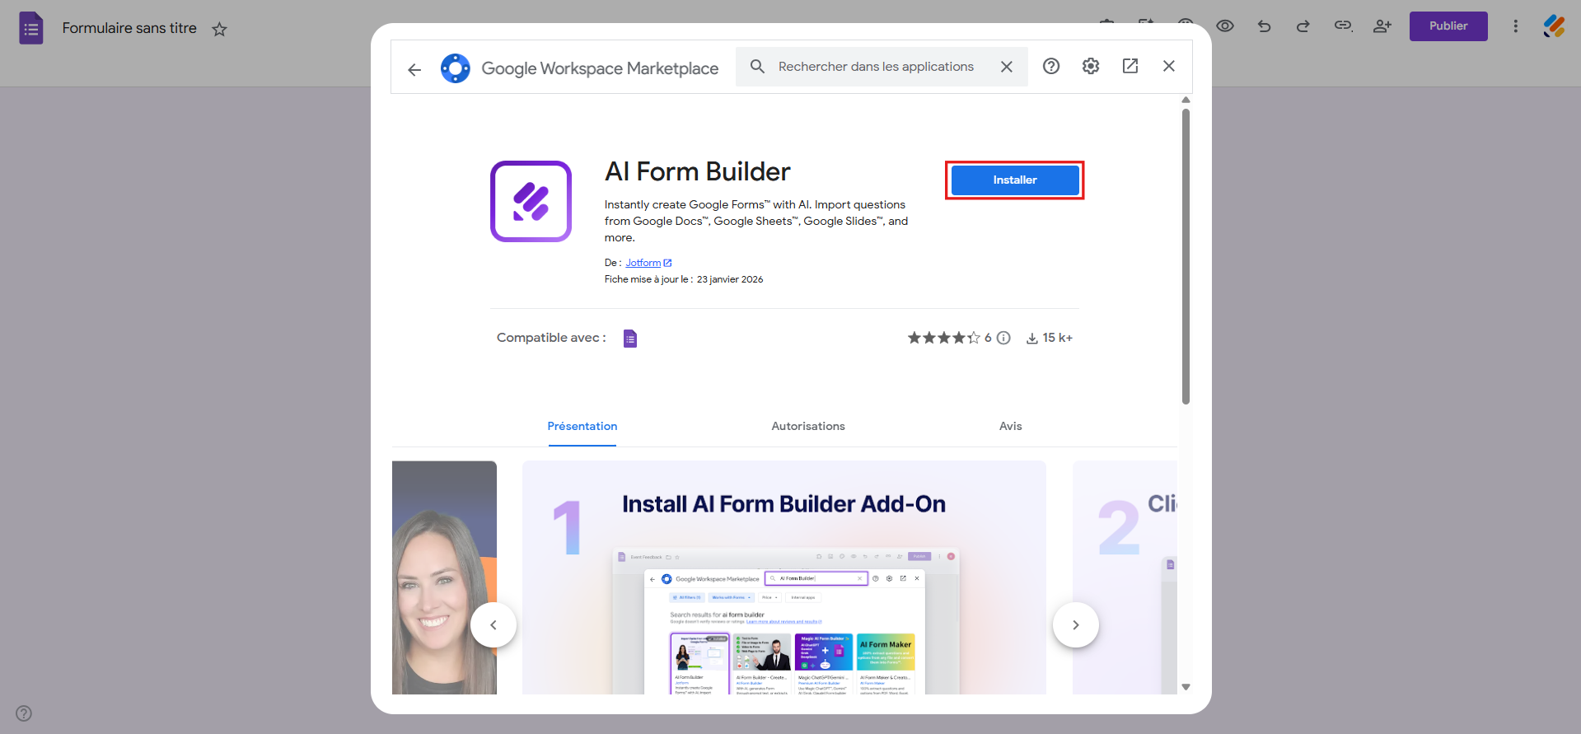
Task: Open the rating info icon next to 6
Action: [1003, 338]
